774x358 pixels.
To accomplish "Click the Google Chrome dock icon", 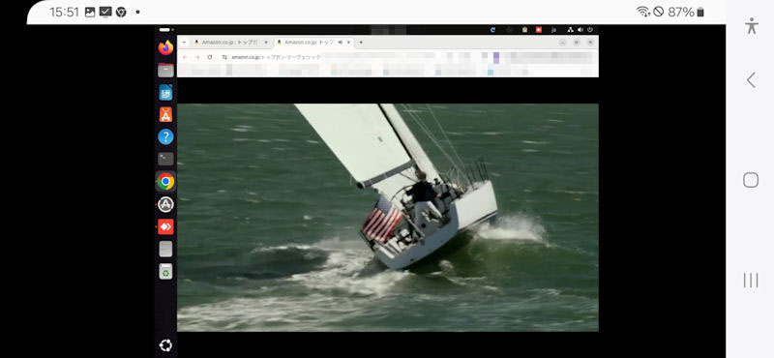I will pos(165,182).
